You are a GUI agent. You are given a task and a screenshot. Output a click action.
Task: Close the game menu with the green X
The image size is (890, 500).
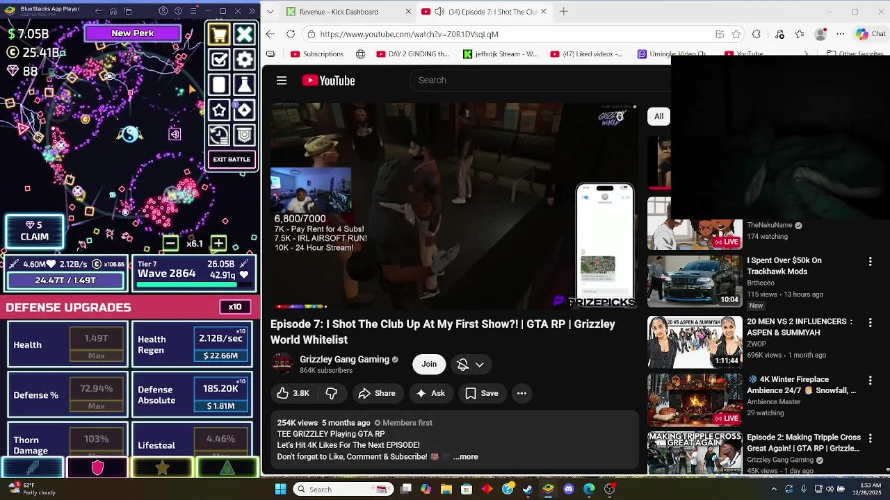(x=244, y=34)
